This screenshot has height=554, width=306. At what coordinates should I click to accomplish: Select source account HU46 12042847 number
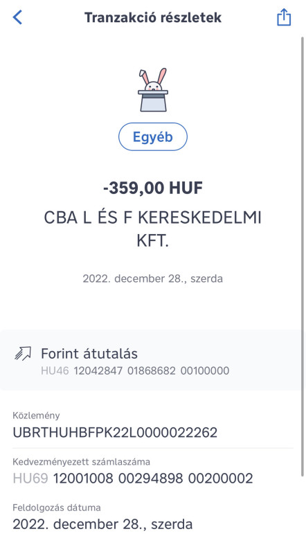point(135,371)
